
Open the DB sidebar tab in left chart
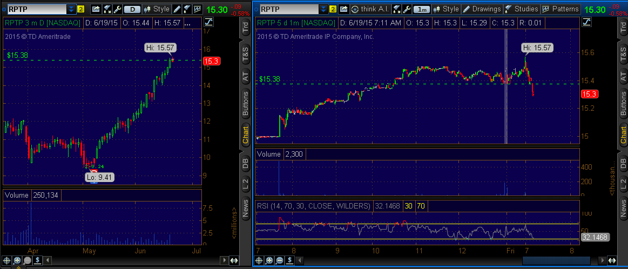click(x=246, y=163)
